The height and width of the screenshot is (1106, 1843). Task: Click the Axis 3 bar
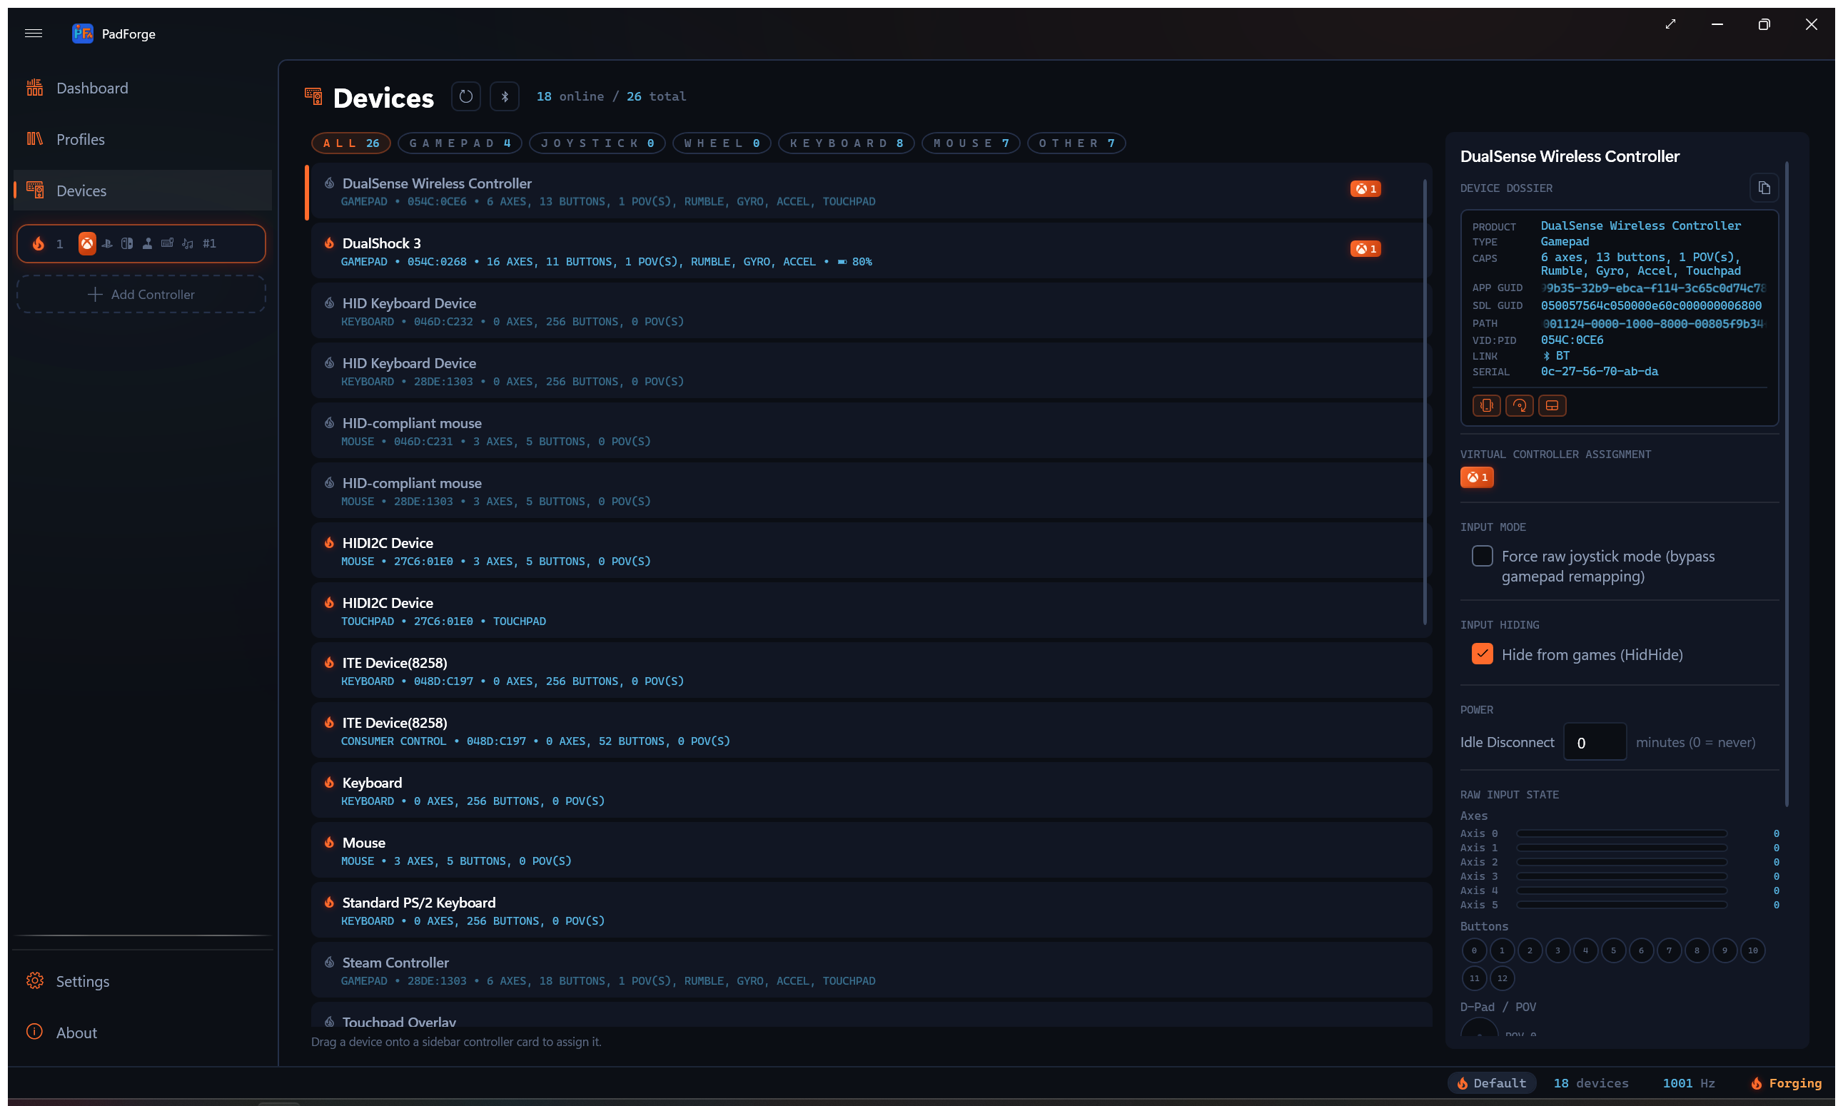[x=1622, y=876]
